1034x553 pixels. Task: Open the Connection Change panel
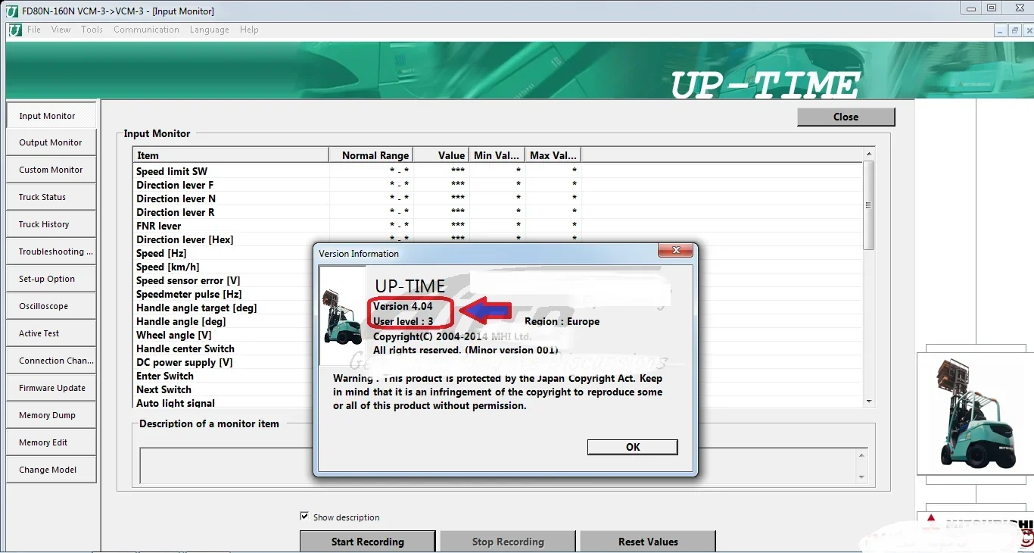pos(51,361)
